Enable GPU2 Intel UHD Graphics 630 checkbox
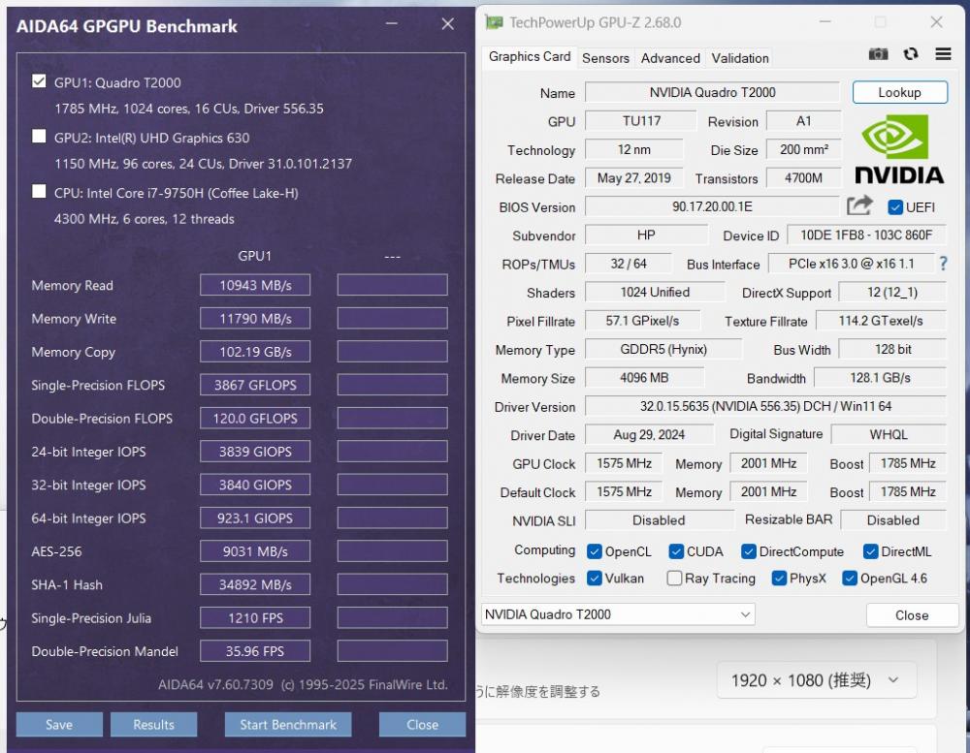970x753 pixels. [x=39, y=137]
